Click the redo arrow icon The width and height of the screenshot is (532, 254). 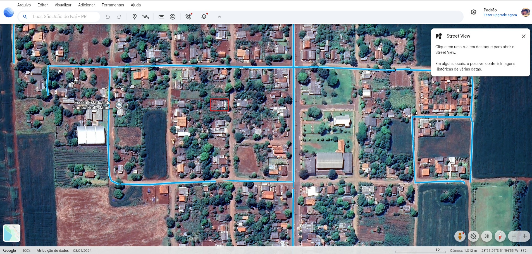coord(119,17)
